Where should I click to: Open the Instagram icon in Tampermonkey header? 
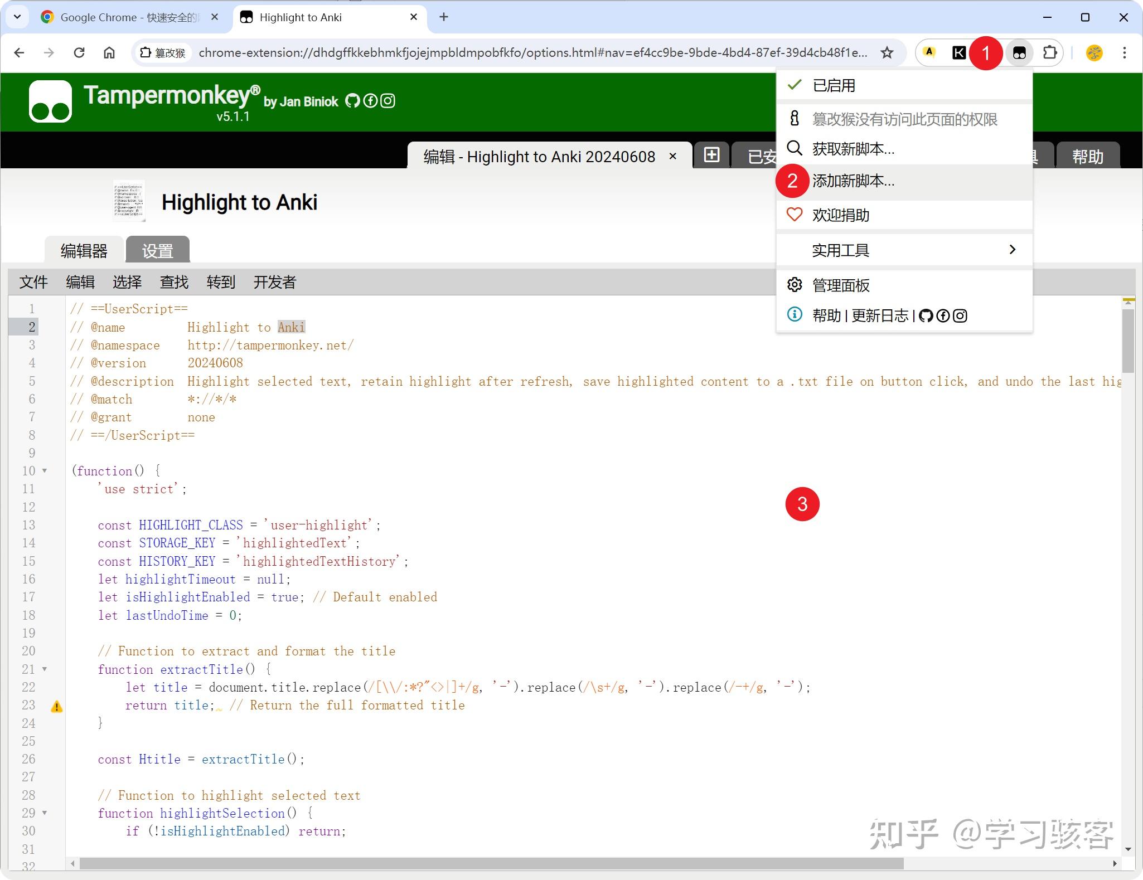tap(388, 101)
